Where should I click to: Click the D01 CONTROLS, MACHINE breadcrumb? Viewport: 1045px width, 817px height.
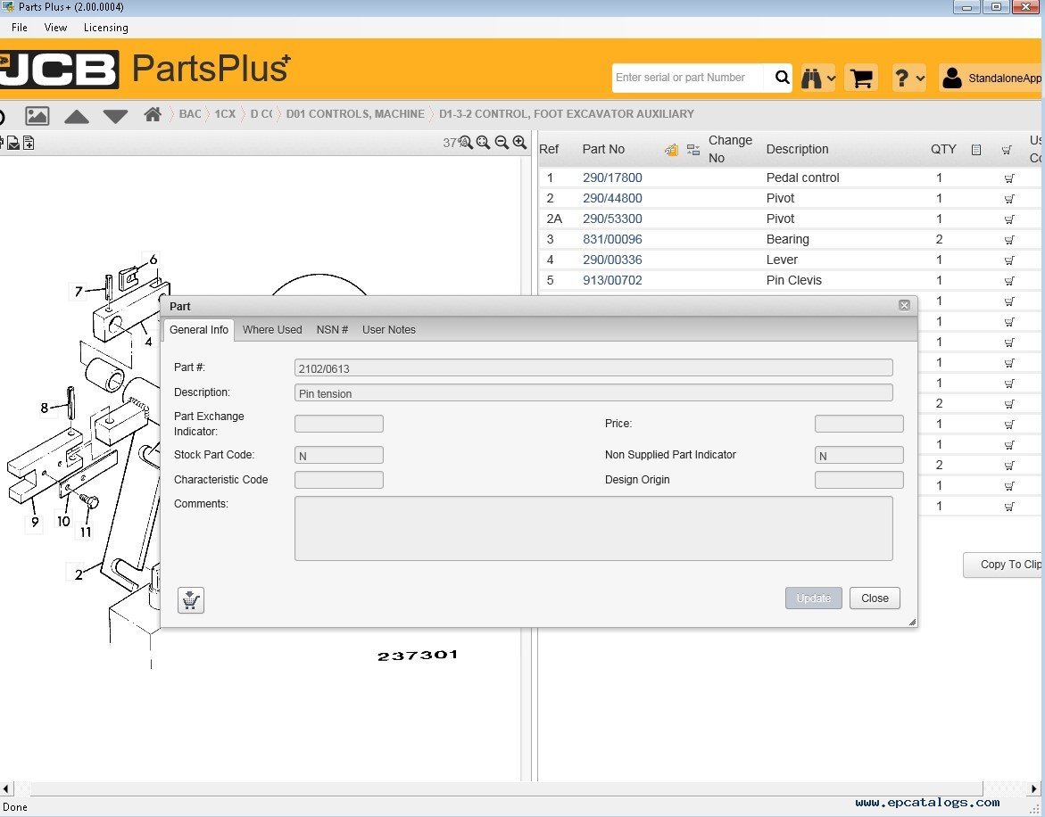coord(355,114)
